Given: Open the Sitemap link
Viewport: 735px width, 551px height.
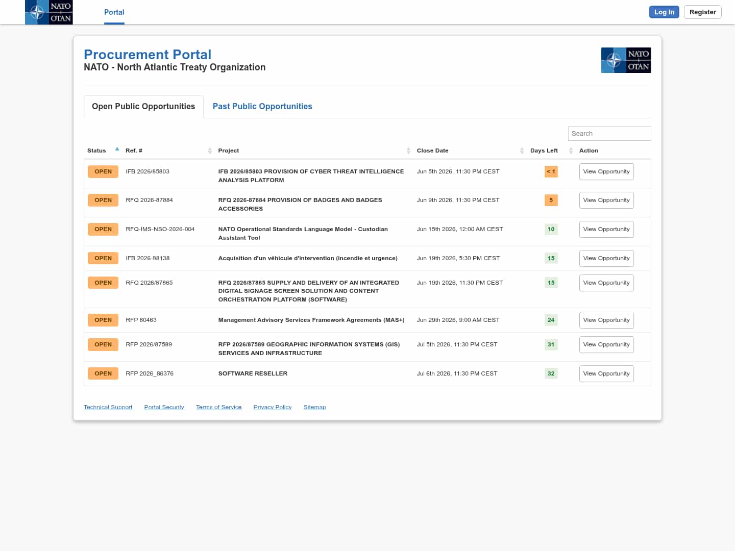Looking at the screenshot, I should (315, 407).
